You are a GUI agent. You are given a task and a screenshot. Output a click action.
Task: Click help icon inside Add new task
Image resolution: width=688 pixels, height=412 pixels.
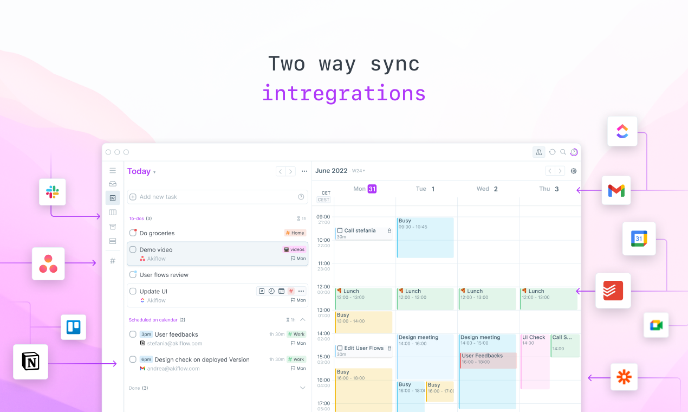301,197
